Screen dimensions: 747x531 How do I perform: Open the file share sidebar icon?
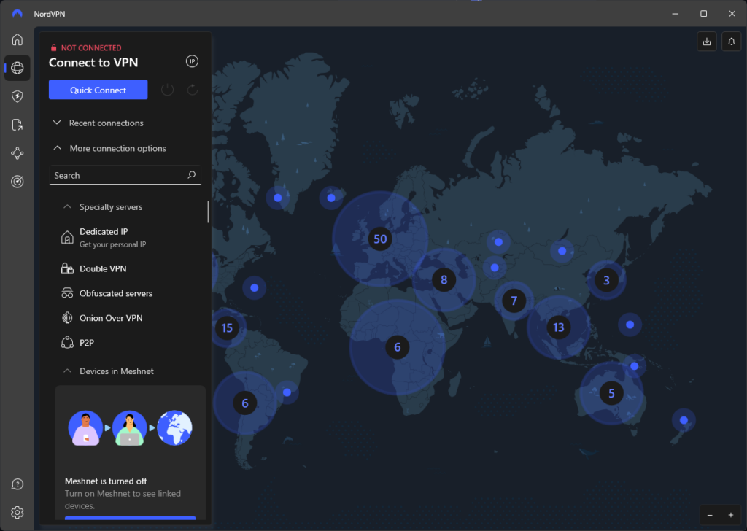18,125
